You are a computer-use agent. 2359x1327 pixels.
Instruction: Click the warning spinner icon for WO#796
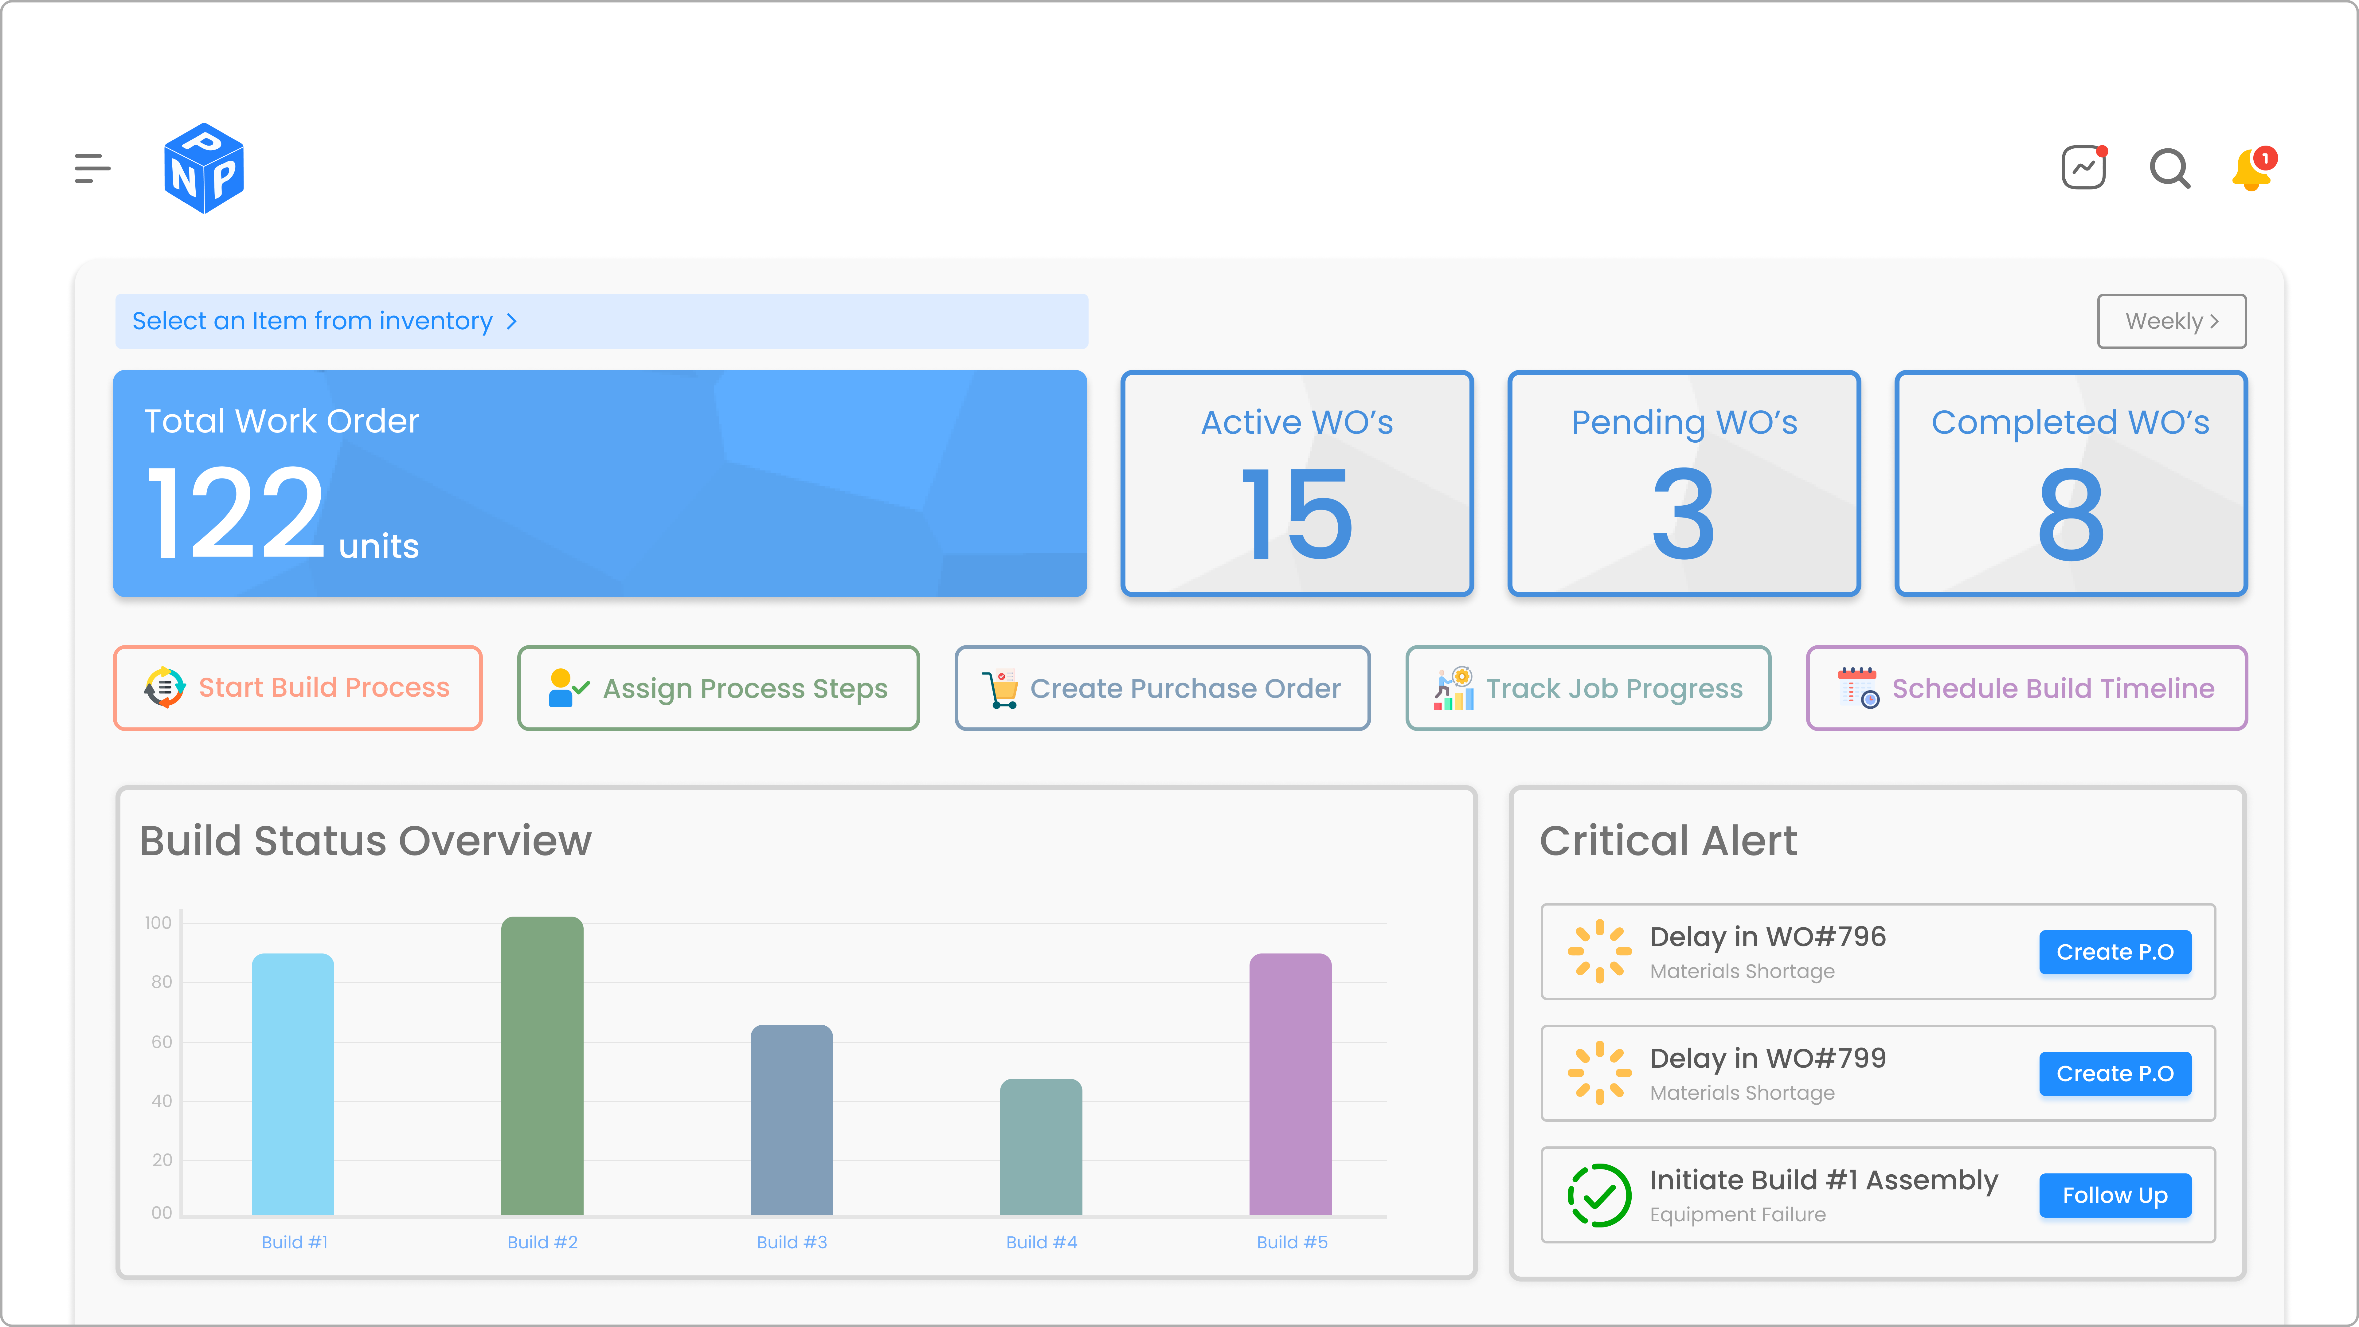pos(1599,952)
